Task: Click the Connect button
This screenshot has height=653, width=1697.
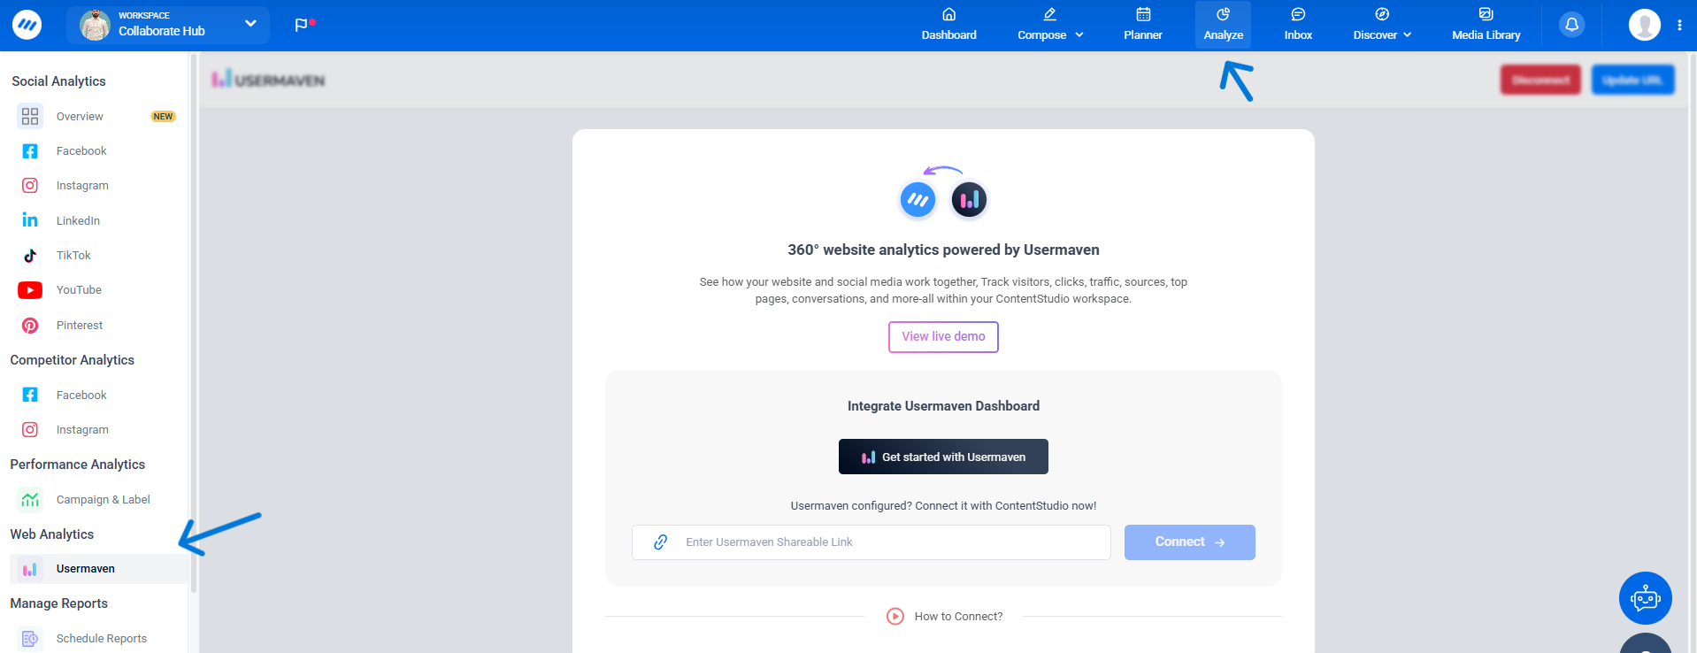Action: pyautogui.click(x=1189, y=542)
